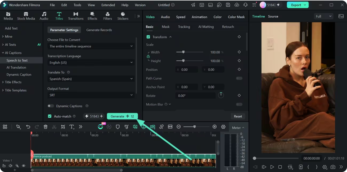
Task: Open timeline settings gear
Action: pyautogui.click(x=223, y=127)
